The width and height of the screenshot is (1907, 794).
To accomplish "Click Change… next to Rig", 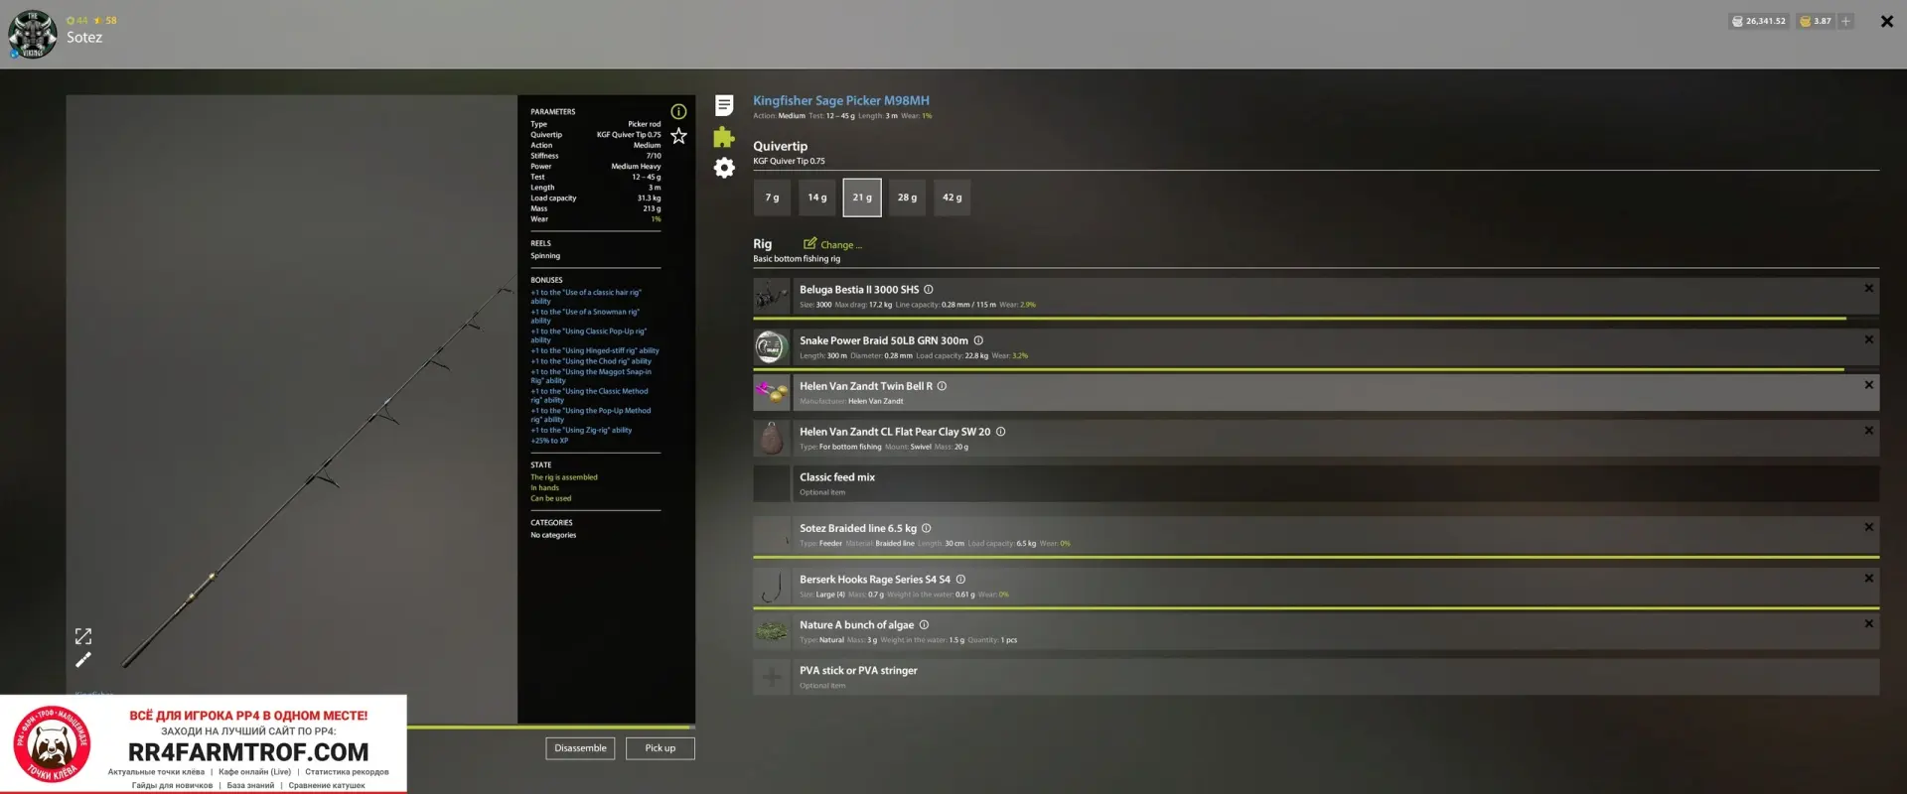I will tap(833, 244).
